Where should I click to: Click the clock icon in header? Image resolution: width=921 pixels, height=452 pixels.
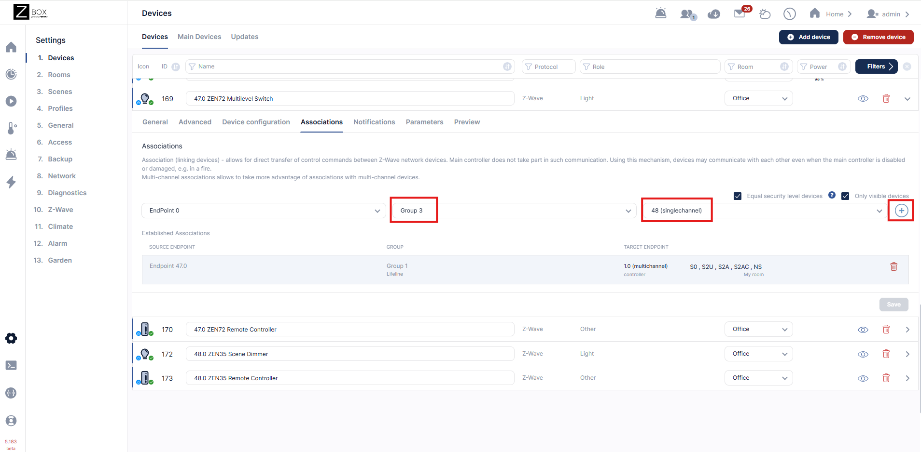pos(789,14)
